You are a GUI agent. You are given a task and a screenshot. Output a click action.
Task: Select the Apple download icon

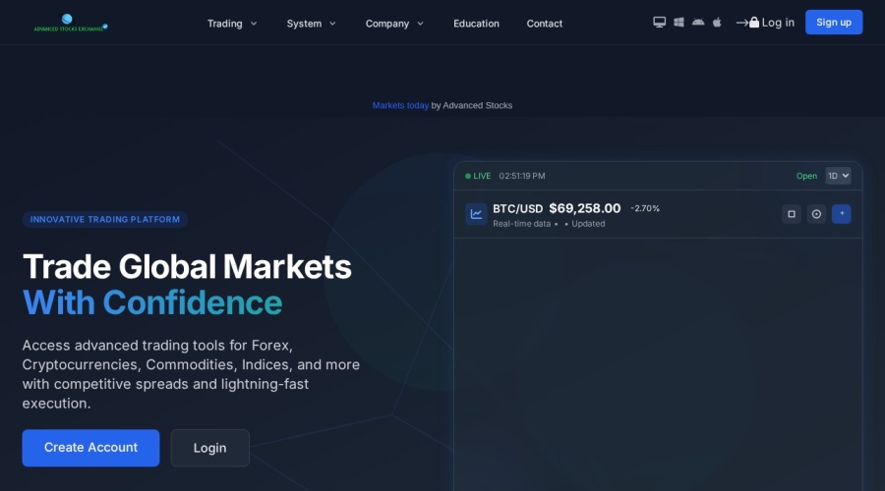pyautogui.click(x=717, y=22)
